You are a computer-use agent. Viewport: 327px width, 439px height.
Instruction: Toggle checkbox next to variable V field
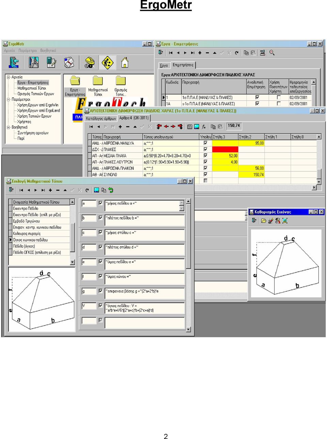(100, 305)
